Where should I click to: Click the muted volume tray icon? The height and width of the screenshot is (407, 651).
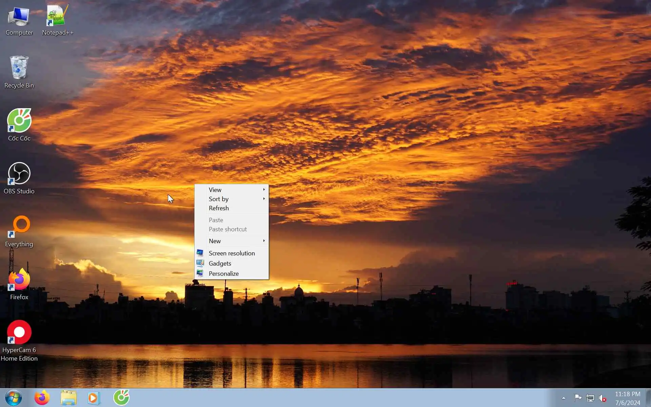point(602,398)
